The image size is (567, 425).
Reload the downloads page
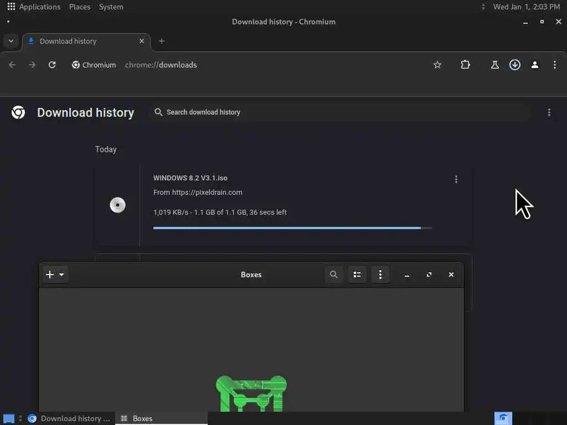[x=52, y=65]
